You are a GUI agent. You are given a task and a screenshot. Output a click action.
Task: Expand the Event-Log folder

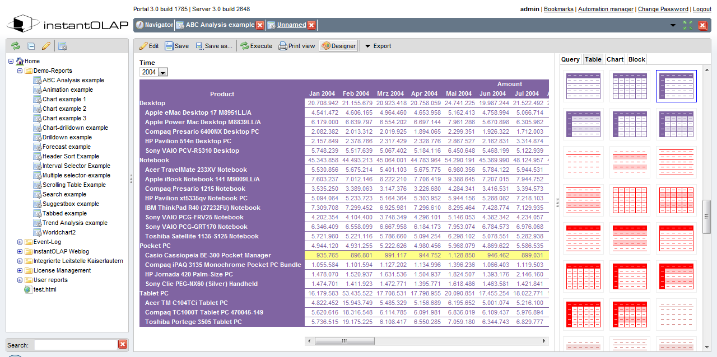(x=20, y=242)
